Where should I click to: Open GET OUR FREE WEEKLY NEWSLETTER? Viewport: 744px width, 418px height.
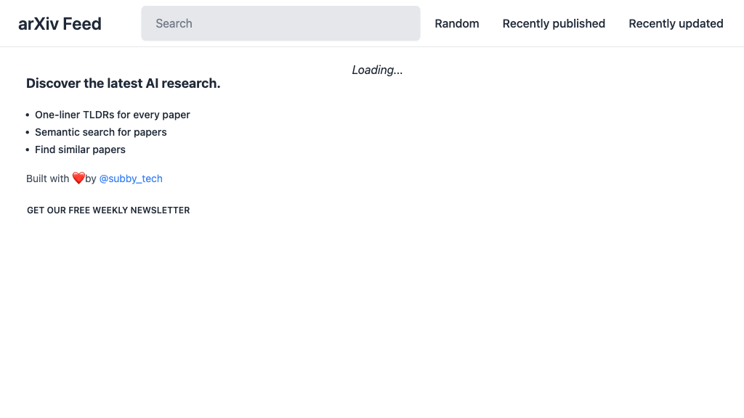(x=108, y=210)
